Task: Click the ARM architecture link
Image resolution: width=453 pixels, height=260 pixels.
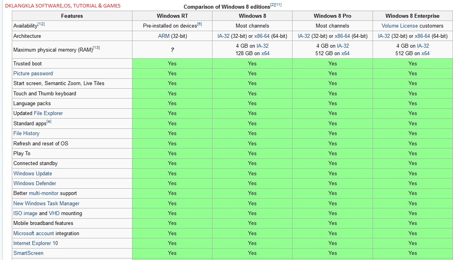Action: coord(164,36)
